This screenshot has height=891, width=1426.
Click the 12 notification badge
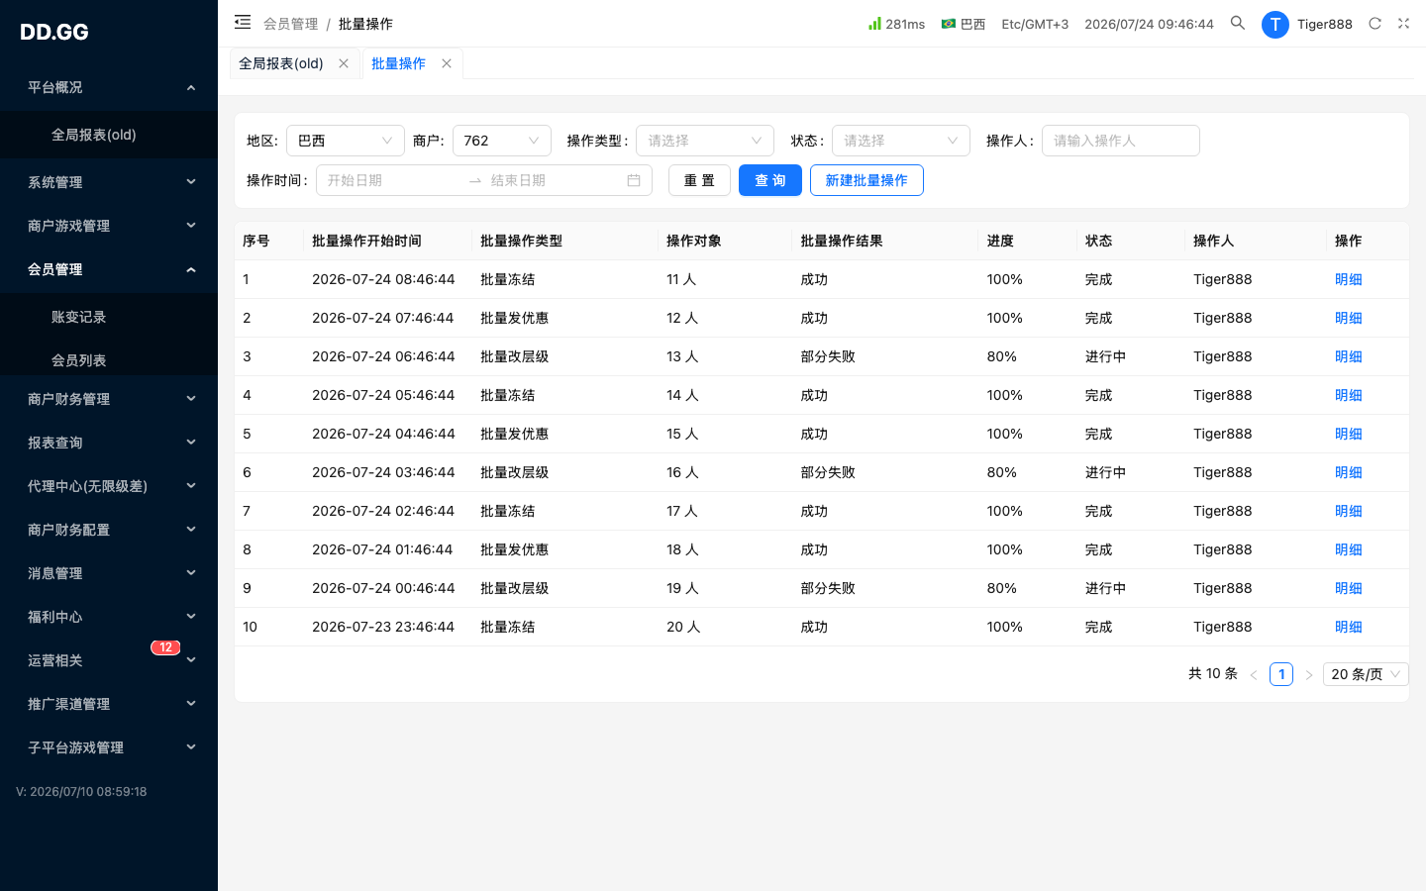(165, 647)
